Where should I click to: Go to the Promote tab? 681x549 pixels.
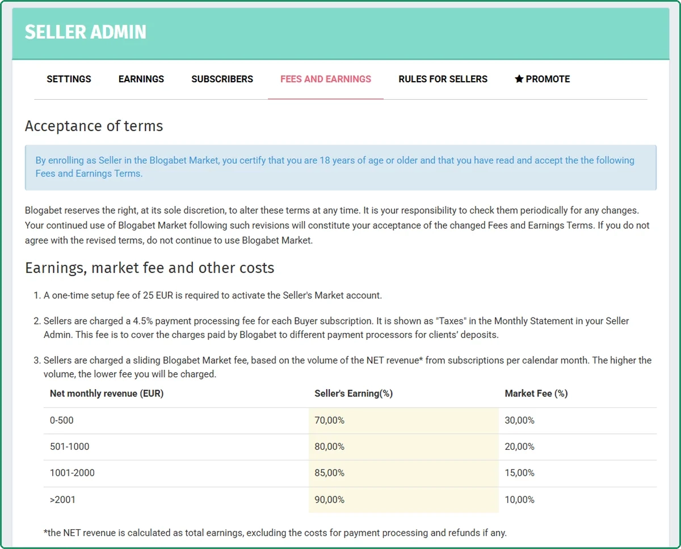coord(542,79)
